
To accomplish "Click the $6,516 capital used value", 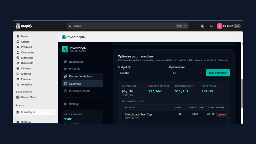I will (127, 91).
